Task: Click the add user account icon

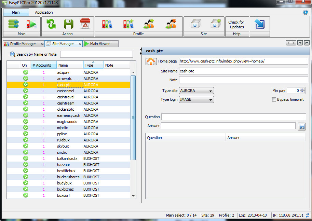Action: tap(149, 24)
